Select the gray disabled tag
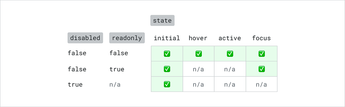This screenshot has height=107, width=345. coord(85,38)
